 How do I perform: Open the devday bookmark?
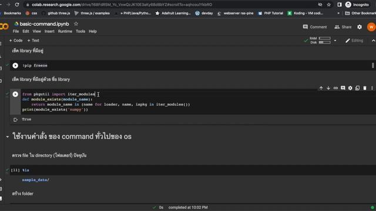[204, 13]
